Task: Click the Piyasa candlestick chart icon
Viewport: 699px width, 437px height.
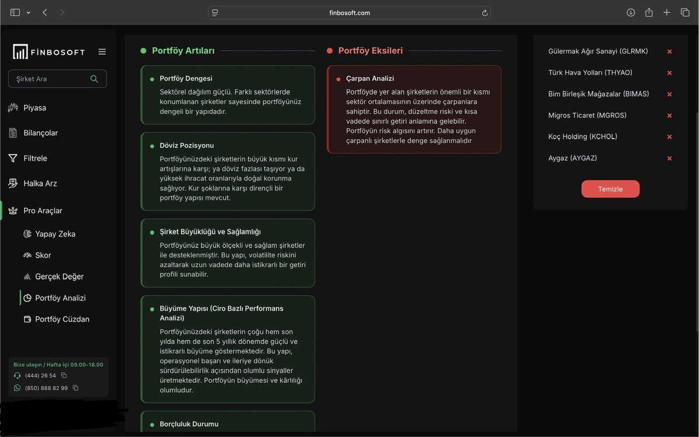Action: [13, 108]
